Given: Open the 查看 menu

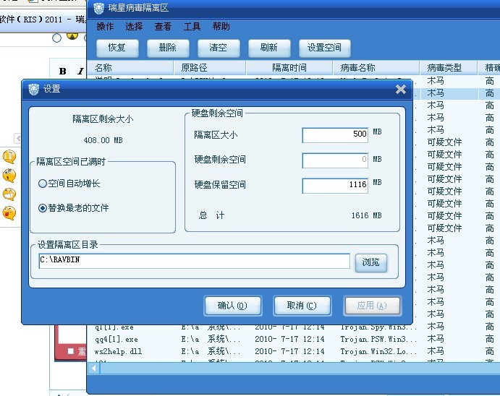Looking at the screenshot, I should click(163, 27).
